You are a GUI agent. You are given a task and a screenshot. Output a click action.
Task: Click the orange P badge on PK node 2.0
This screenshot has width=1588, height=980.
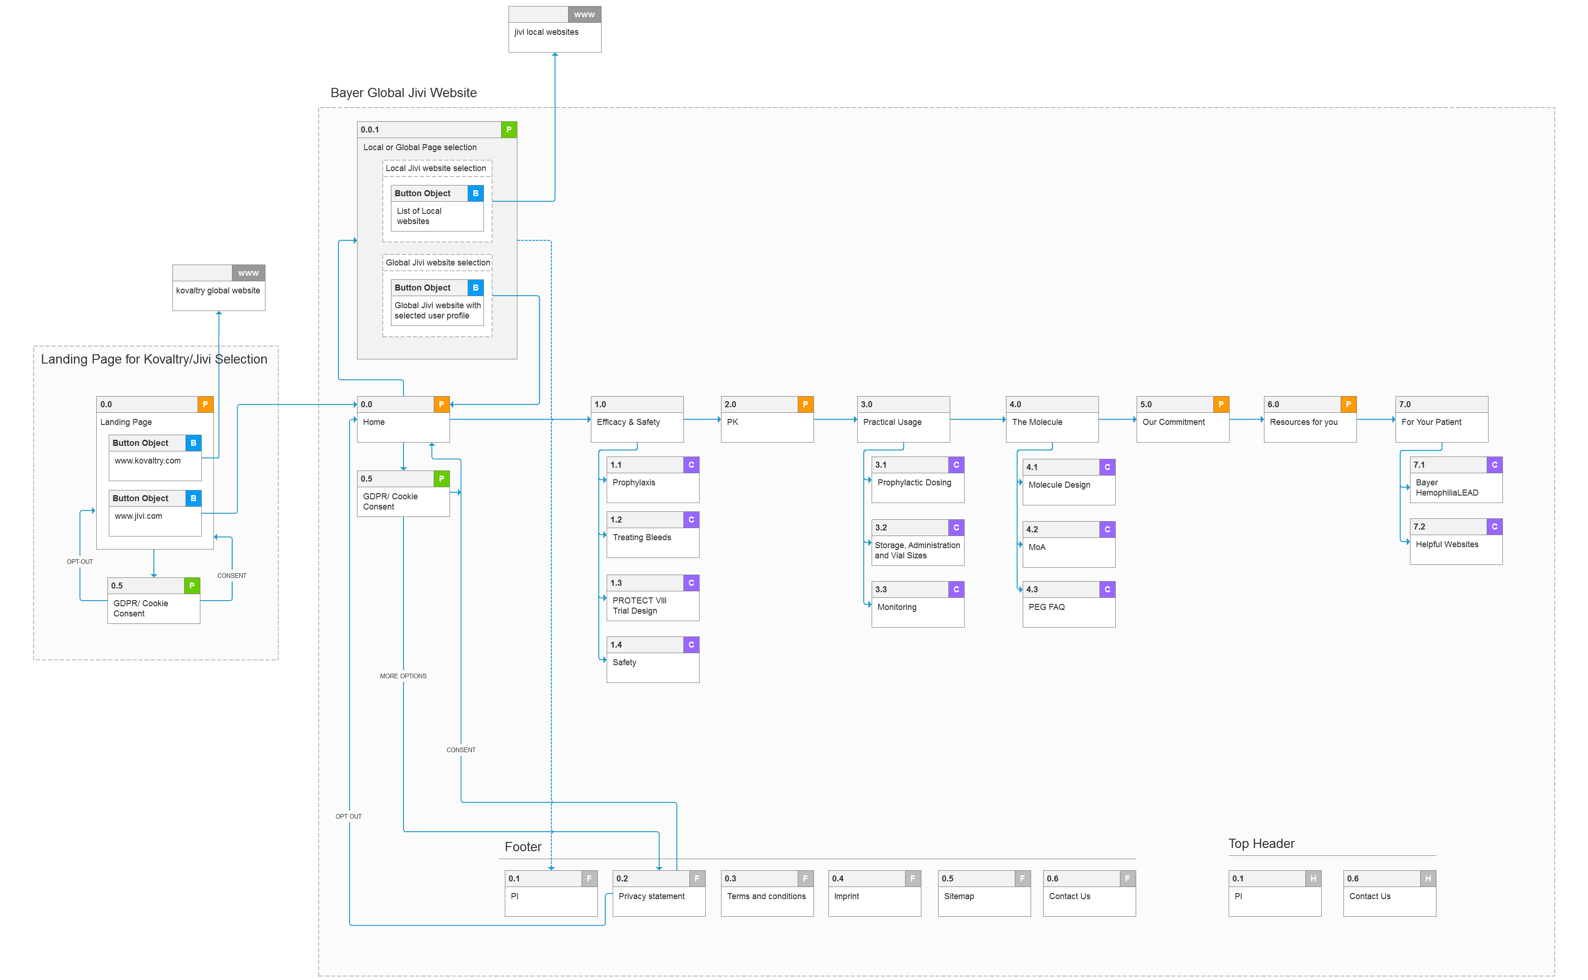805,404
